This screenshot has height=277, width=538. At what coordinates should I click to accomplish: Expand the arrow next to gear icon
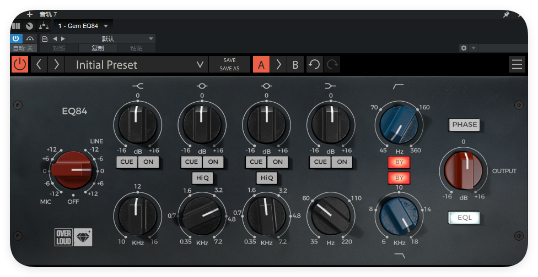(x=473, y=48)
